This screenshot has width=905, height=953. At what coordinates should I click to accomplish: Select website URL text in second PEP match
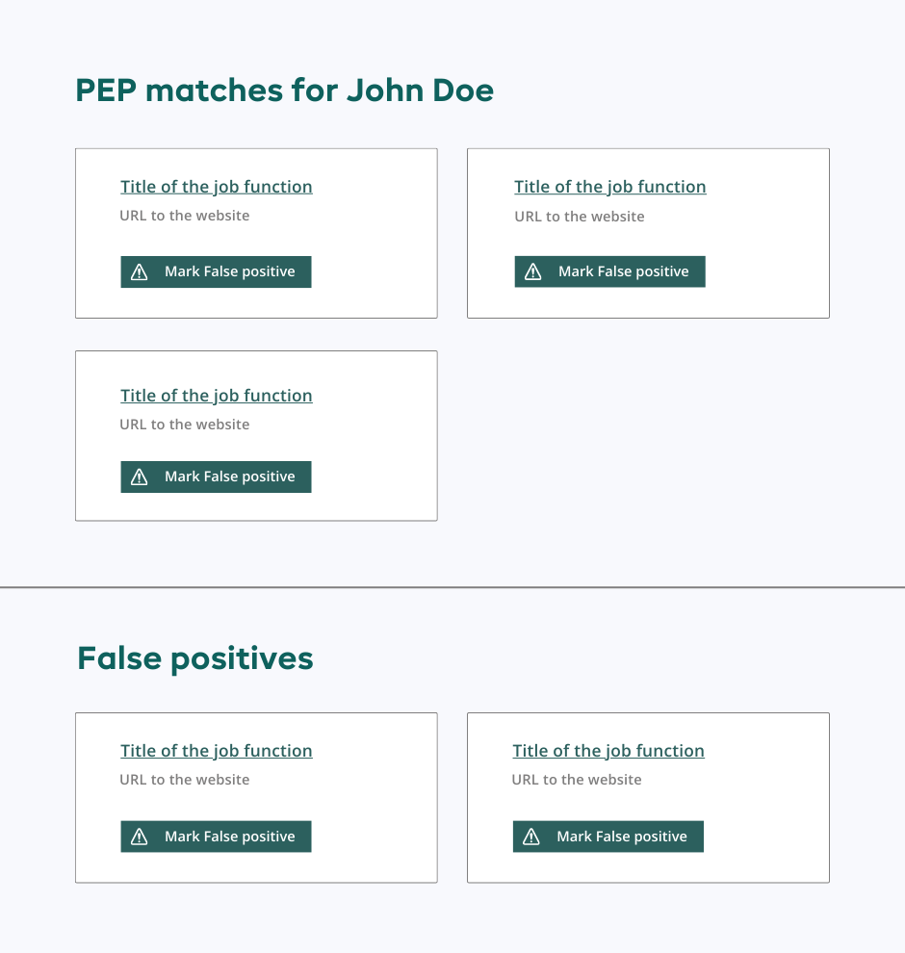(x=580, y=217)
